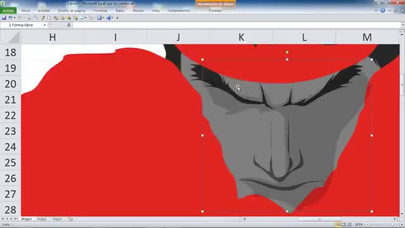Select row 20 header
405x228 pixels.
[x=10, y=84]
